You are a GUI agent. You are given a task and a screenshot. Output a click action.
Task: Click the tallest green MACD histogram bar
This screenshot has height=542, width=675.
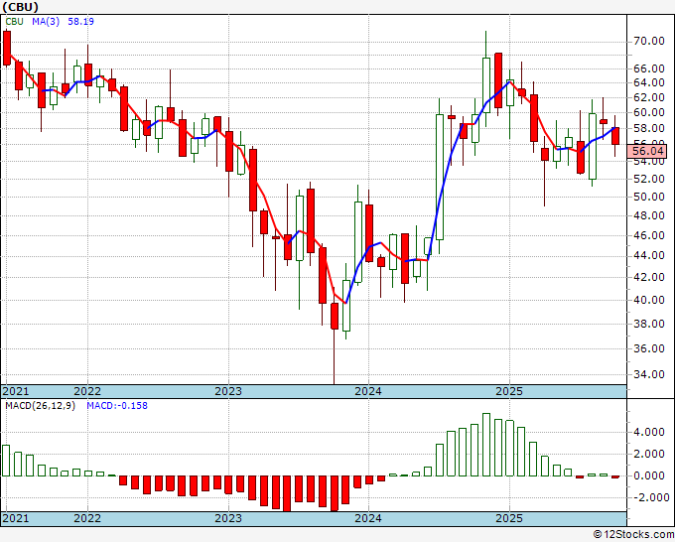pos(486,445)
